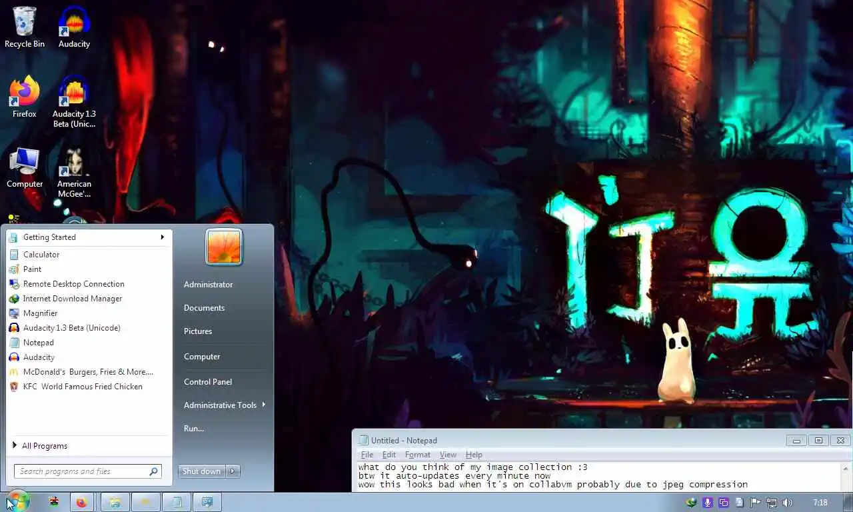
Task: Launch Calculator from the Start menu
Action: (89, 255)
